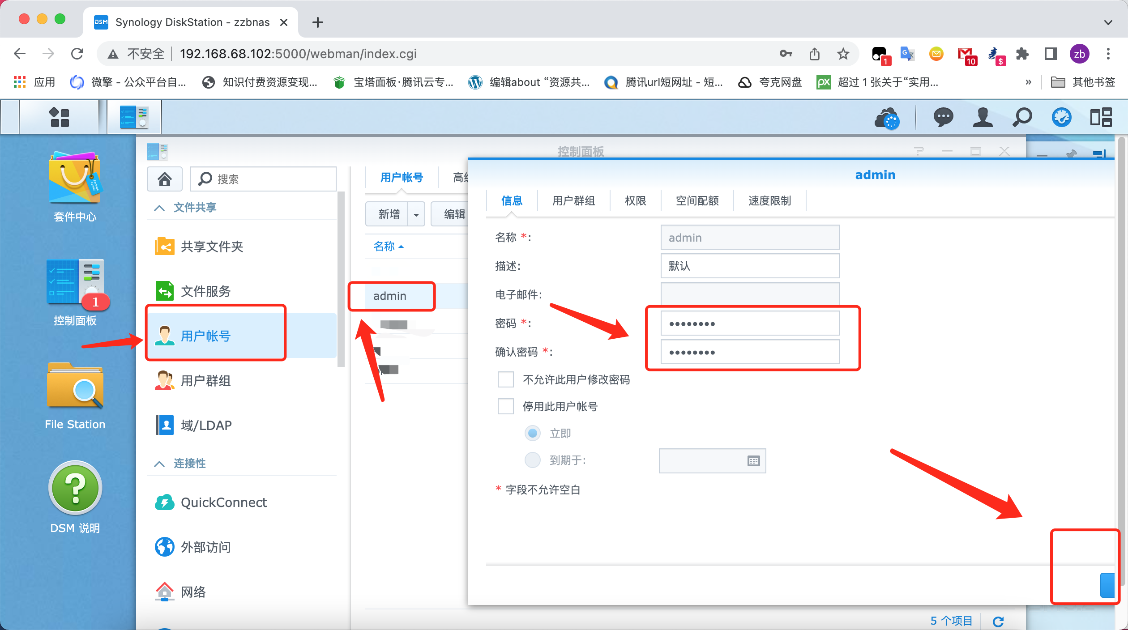Select the 立即 radio button
1128x630 pixels.
click(x=531, y=433)
